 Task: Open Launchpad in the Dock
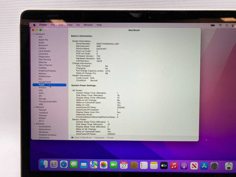(54, 164)
